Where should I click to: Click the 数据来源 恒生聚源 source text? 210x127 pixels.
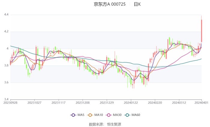(105, 124)
